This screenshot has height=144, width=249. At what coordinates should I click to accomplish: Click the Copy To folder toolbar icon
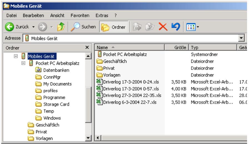click(x=150, y=27)
